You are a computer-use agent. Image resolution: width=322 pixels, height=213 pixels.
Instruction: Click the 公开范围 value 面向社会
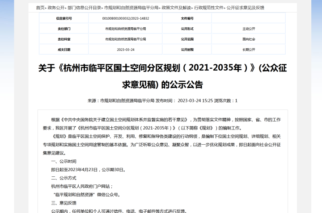tap(249, 39)
